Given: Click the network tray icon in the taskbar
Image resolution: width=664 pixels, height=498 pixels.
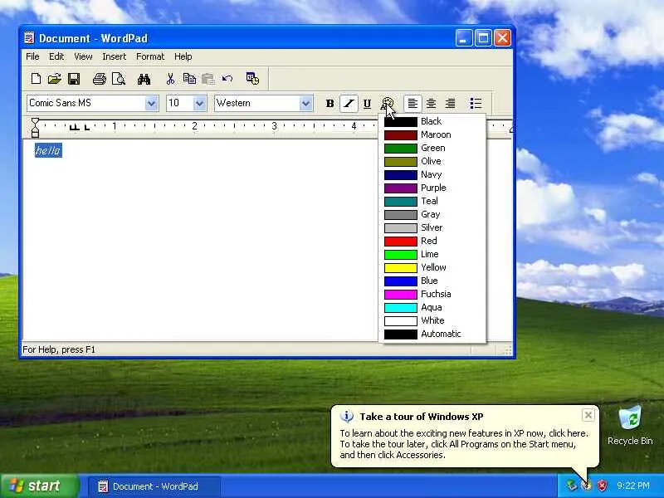Looking at the screenshot, I should [x=572, y=486].
